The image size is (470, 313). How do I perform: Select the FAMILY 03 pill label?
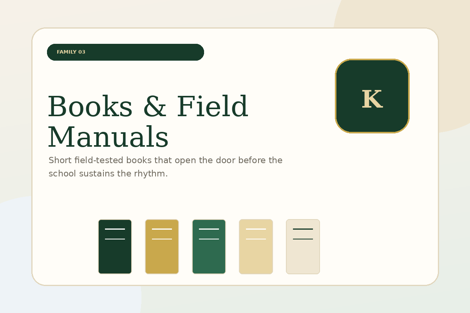point(125,52)
